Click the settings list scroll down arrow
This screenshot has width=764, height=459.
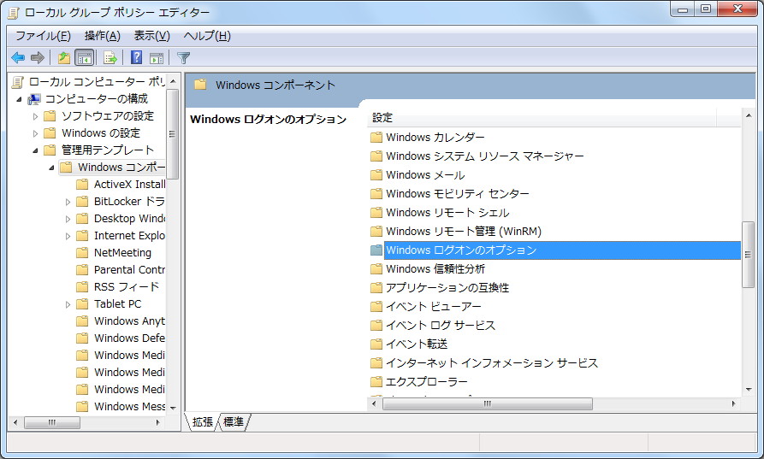pos(749,390)
